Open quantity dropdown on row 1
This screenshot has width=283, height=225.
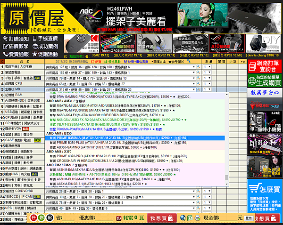pyautogui.click(x=207, y=67)
